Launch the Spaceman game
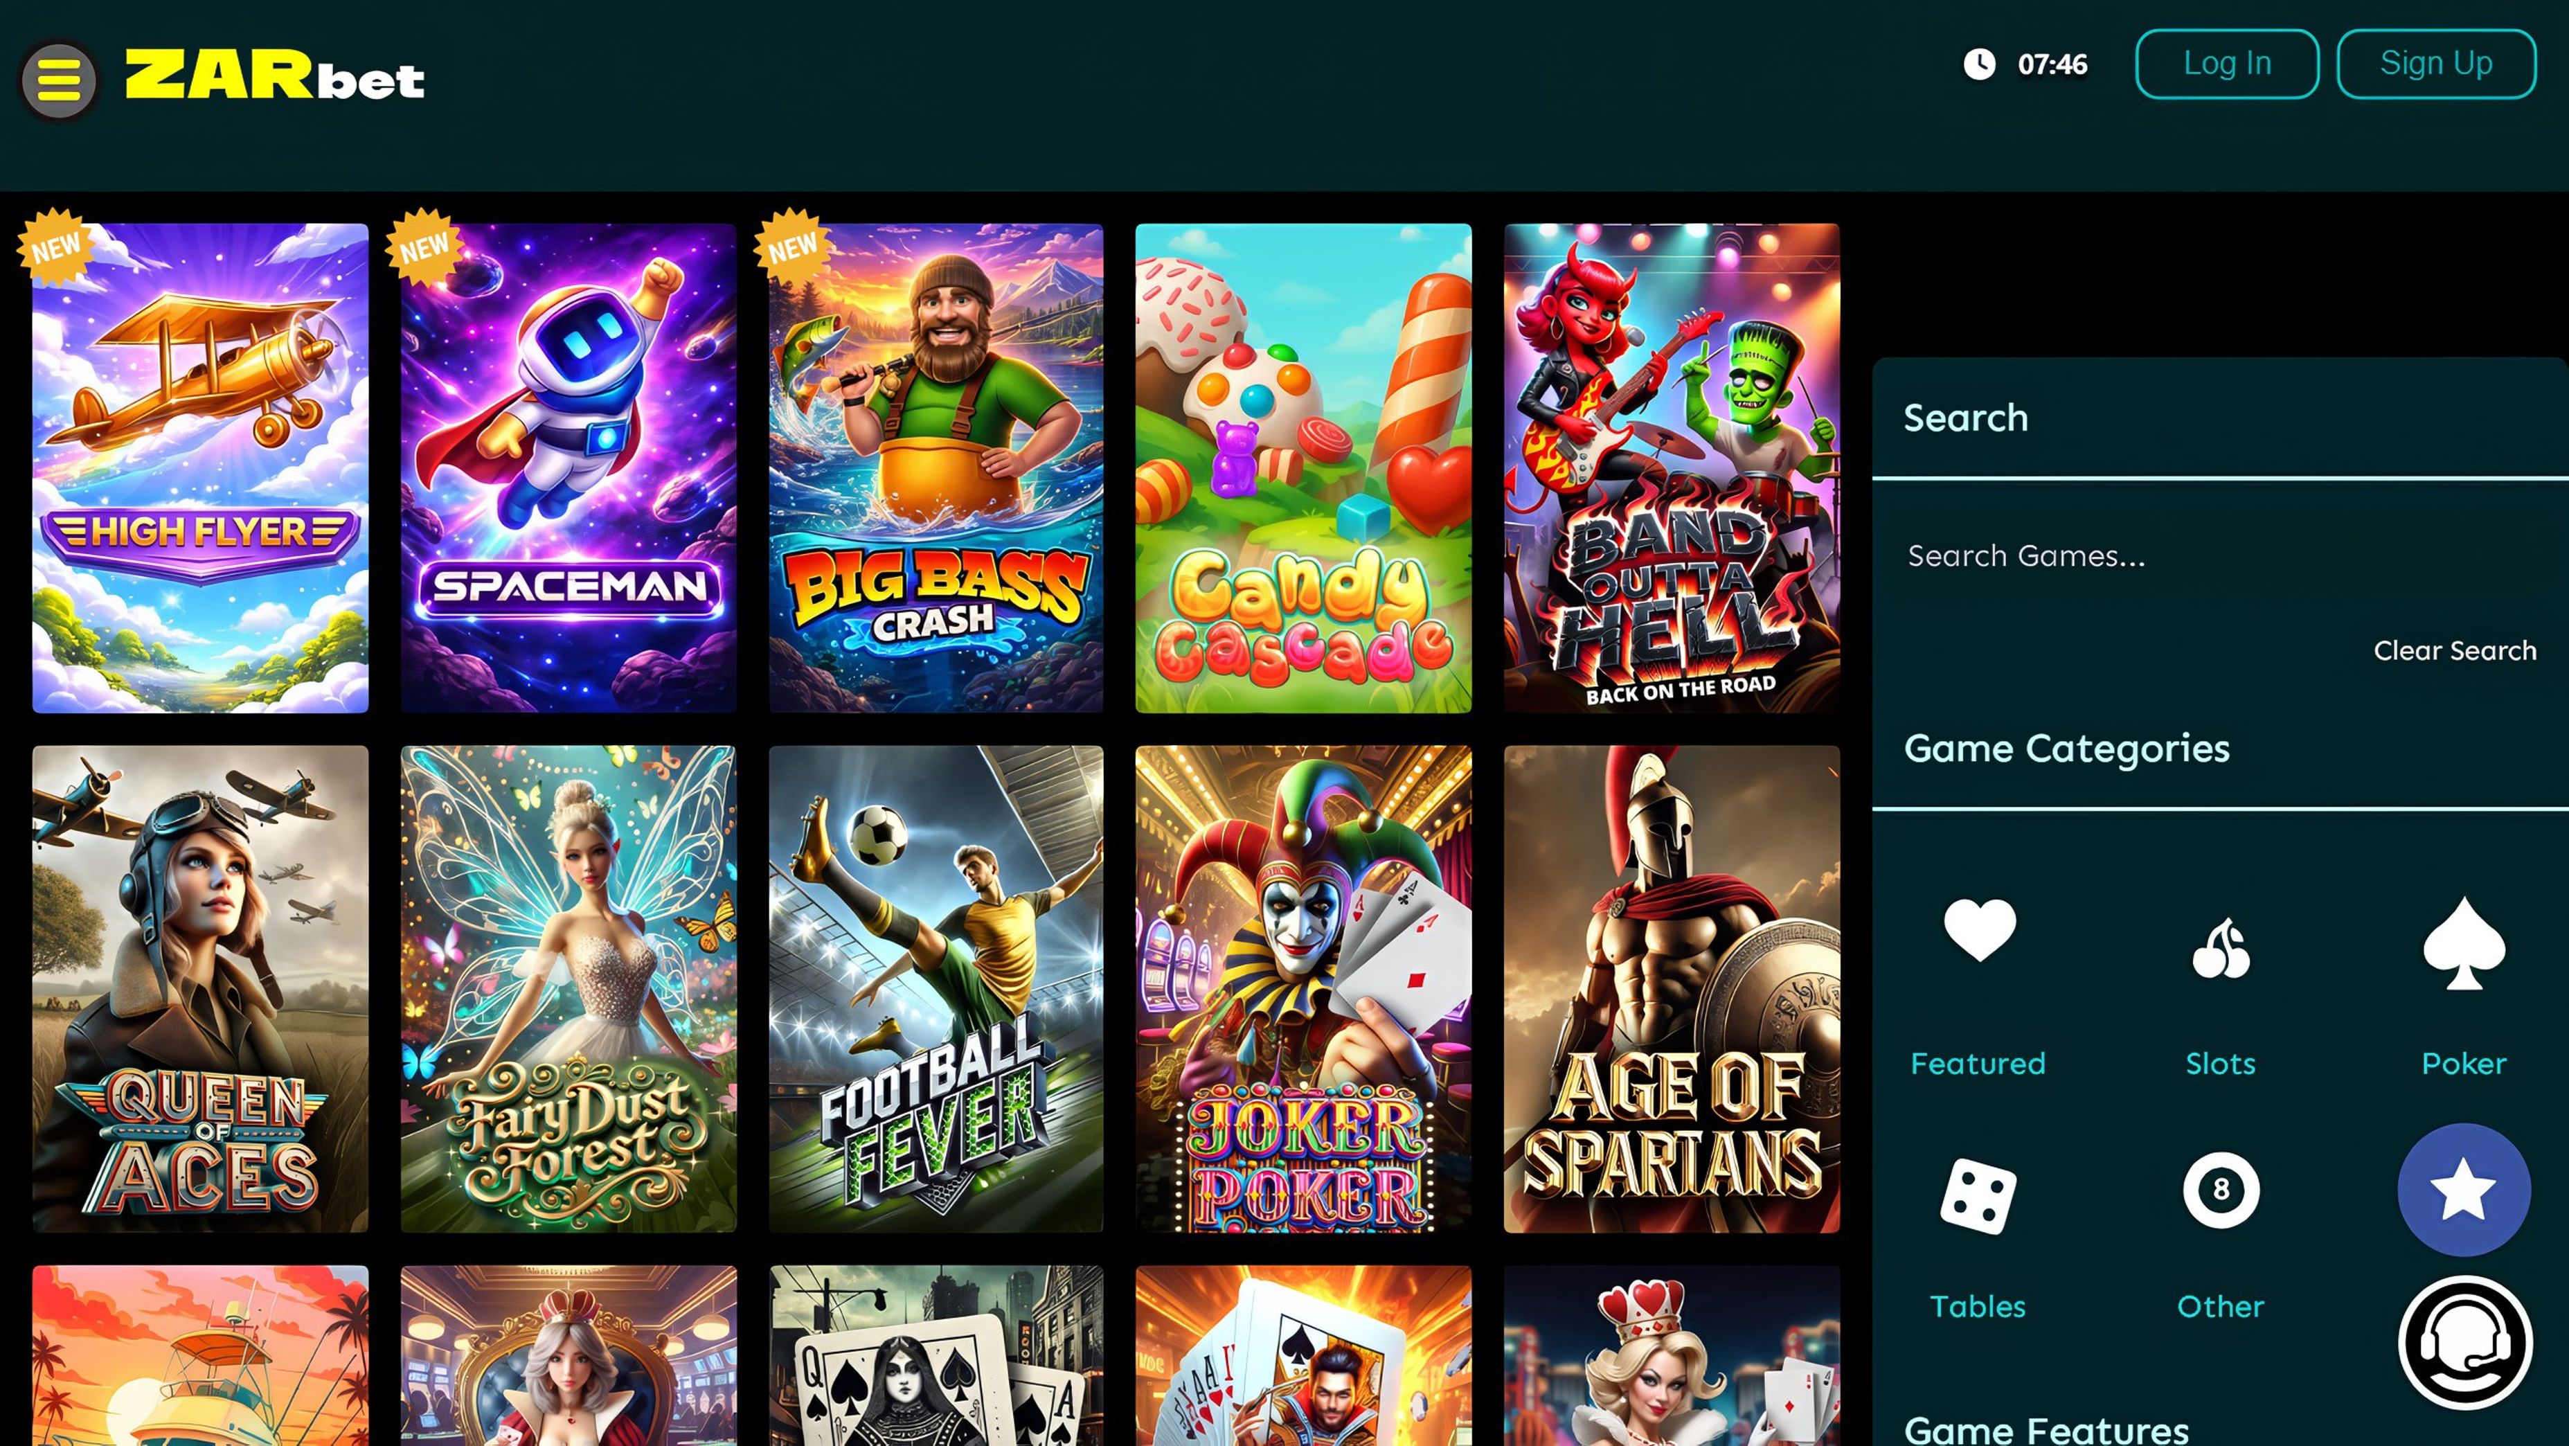Screen dimensions: 2569x1446 click(569, 467)
